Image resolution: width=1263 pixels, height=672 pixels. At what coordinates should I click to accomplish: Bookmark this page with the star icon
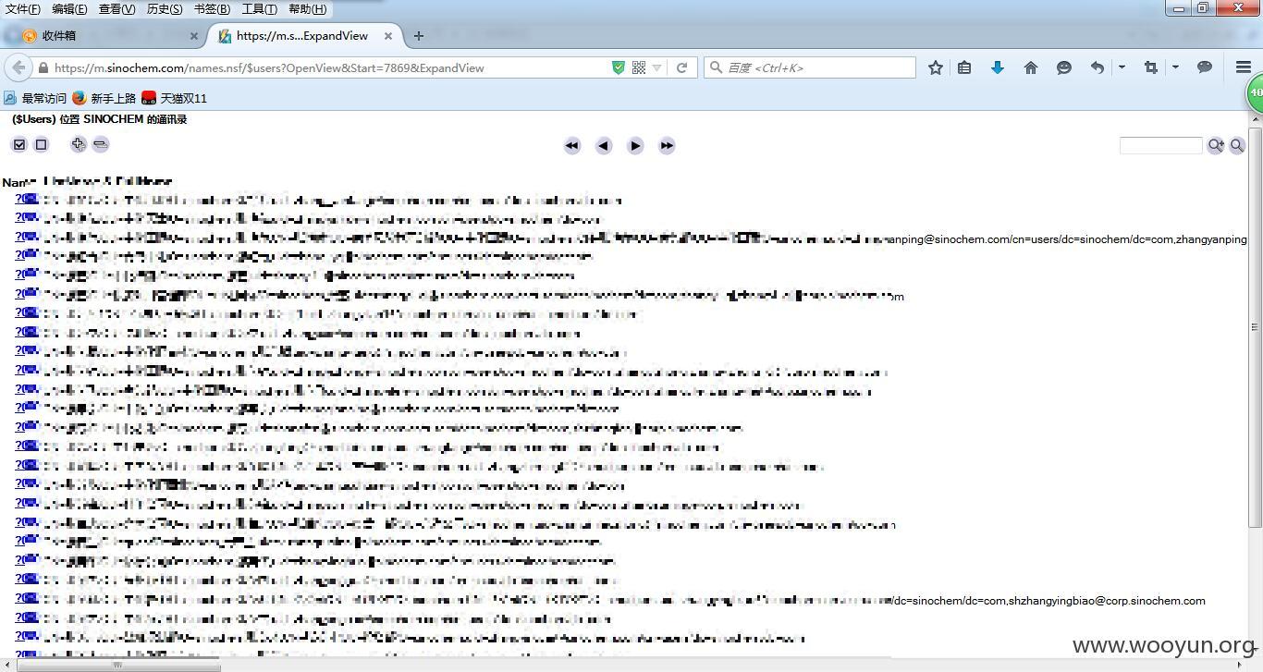click(936, 67)
